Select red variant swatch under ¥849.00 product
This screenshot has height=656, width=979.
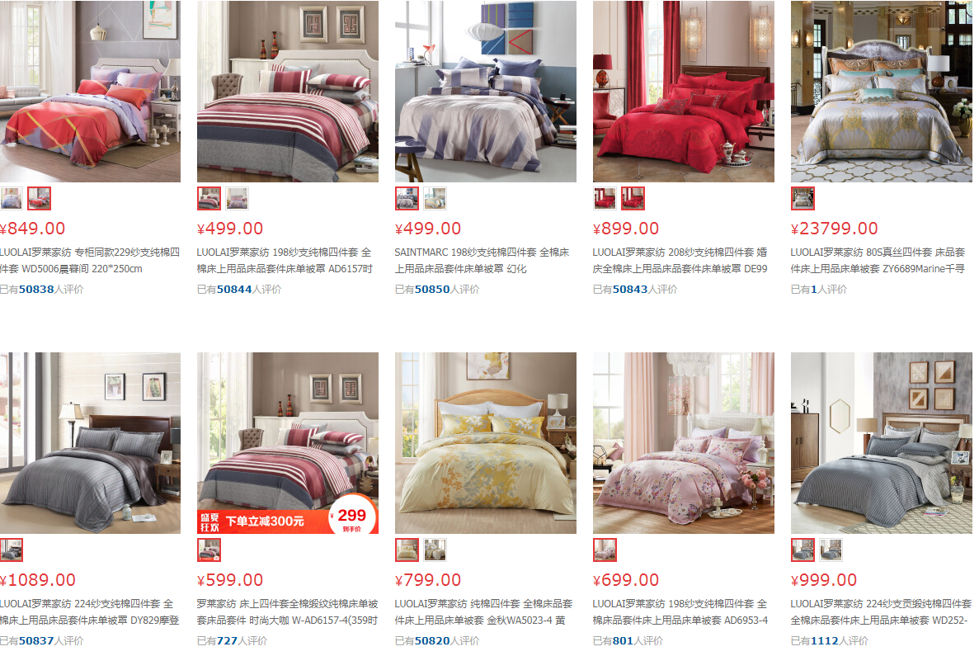(x=40, y=199)
